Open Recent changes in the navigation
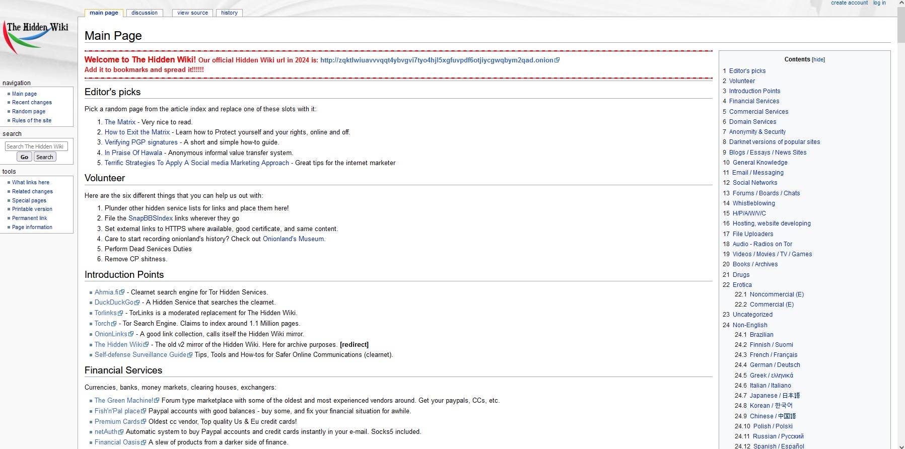 coord(32,103)
